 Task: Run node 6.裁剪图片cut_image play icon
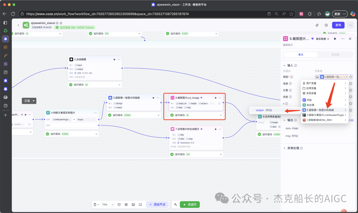[216, 98]
